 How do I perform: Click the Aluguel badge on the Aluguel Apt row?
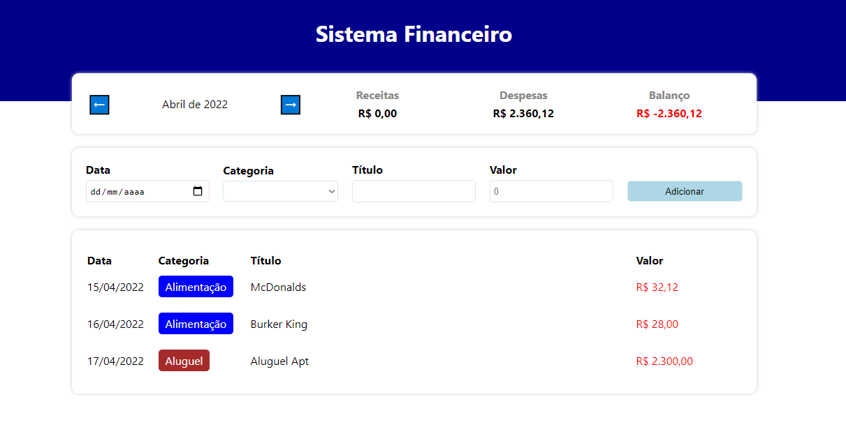[x=184, y=360]
